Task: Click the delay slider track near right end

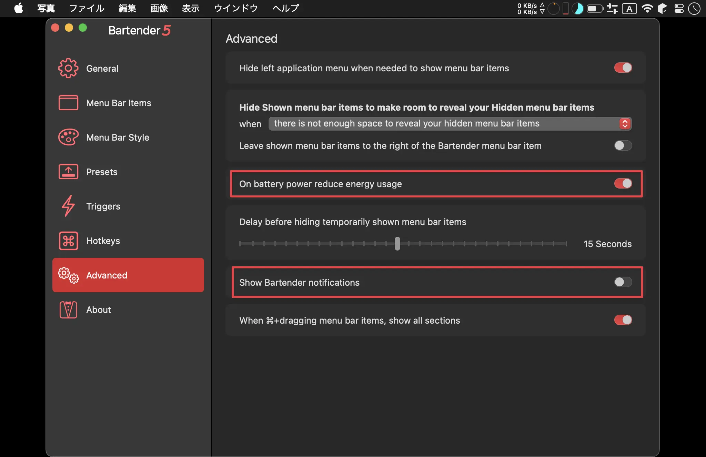Action: (x=554, y=244)
